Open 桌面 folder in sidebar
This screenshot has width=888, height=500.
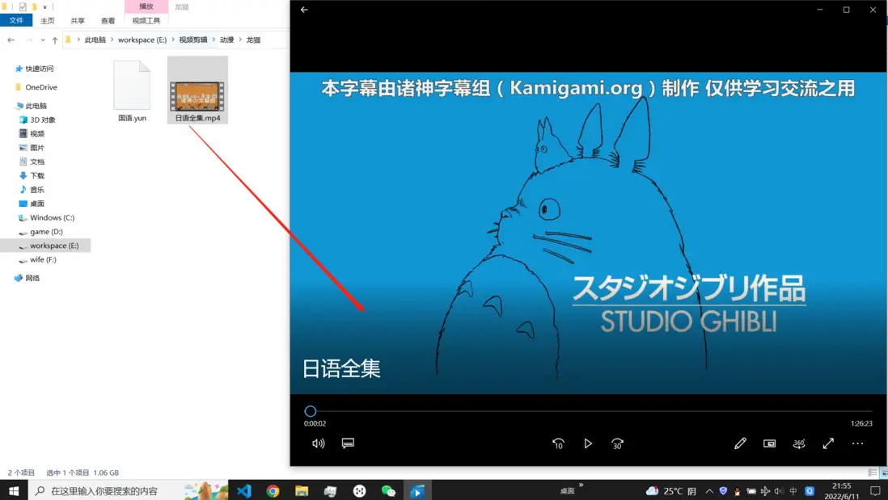(37, 204)
